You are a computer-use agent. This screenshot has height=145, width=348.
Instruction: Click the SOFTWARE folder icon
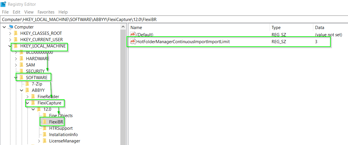(x=22, y=78)
